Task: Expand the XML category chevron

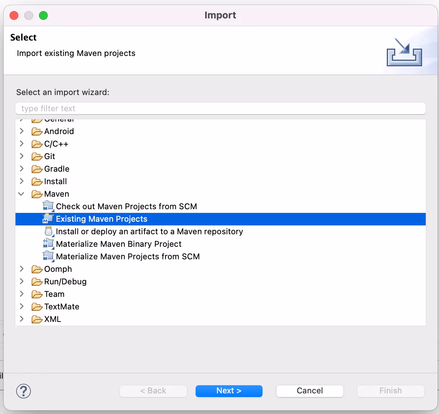Action: point(22,319)
